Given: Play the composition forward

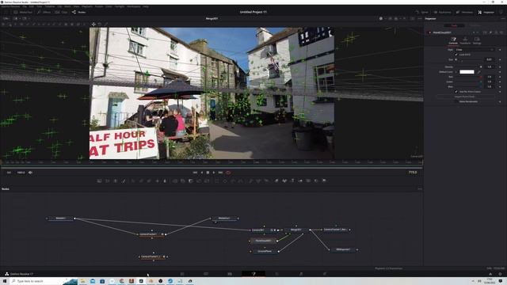Looking at the screenshot, I should pos(214,173).
